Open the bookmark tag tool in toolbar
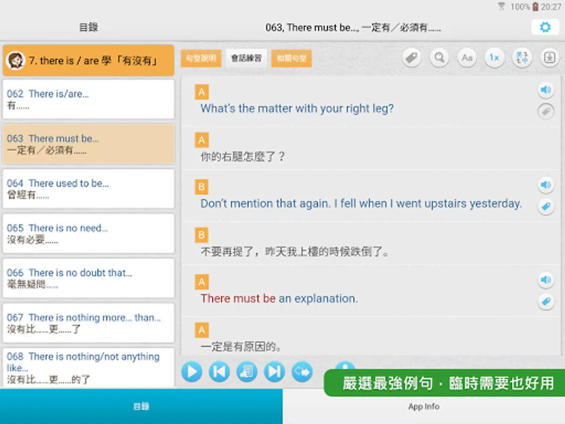The height and width of the screenshot is (424, 565). (x=412, y=58)
